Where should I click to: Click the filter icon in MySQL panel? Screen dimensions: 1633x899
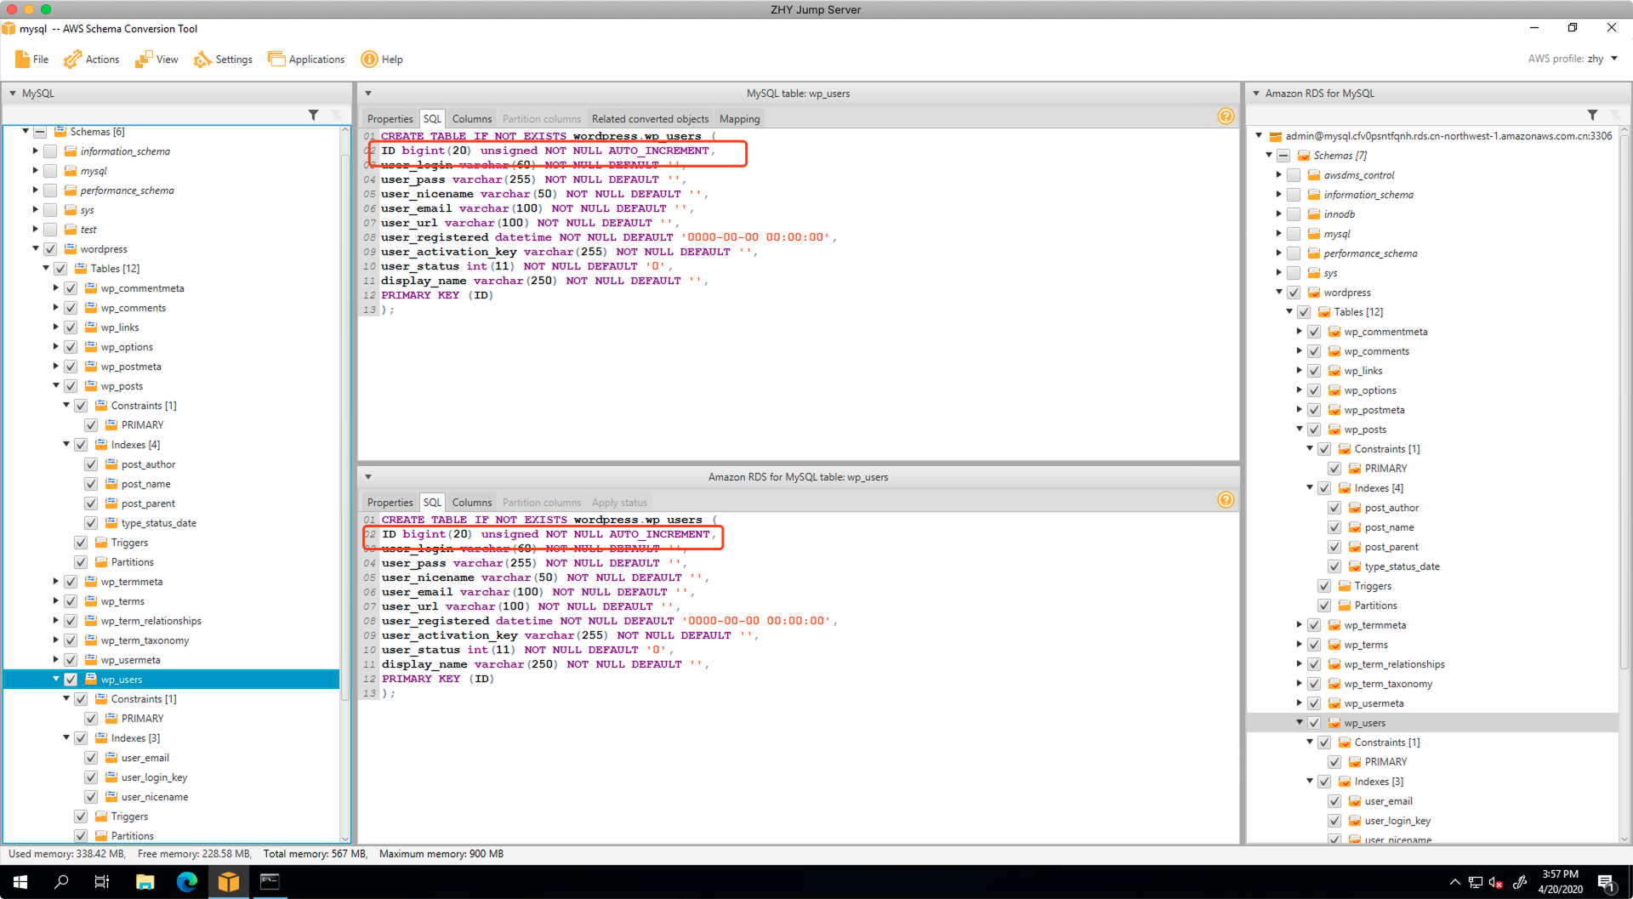[x=313, y=115]
